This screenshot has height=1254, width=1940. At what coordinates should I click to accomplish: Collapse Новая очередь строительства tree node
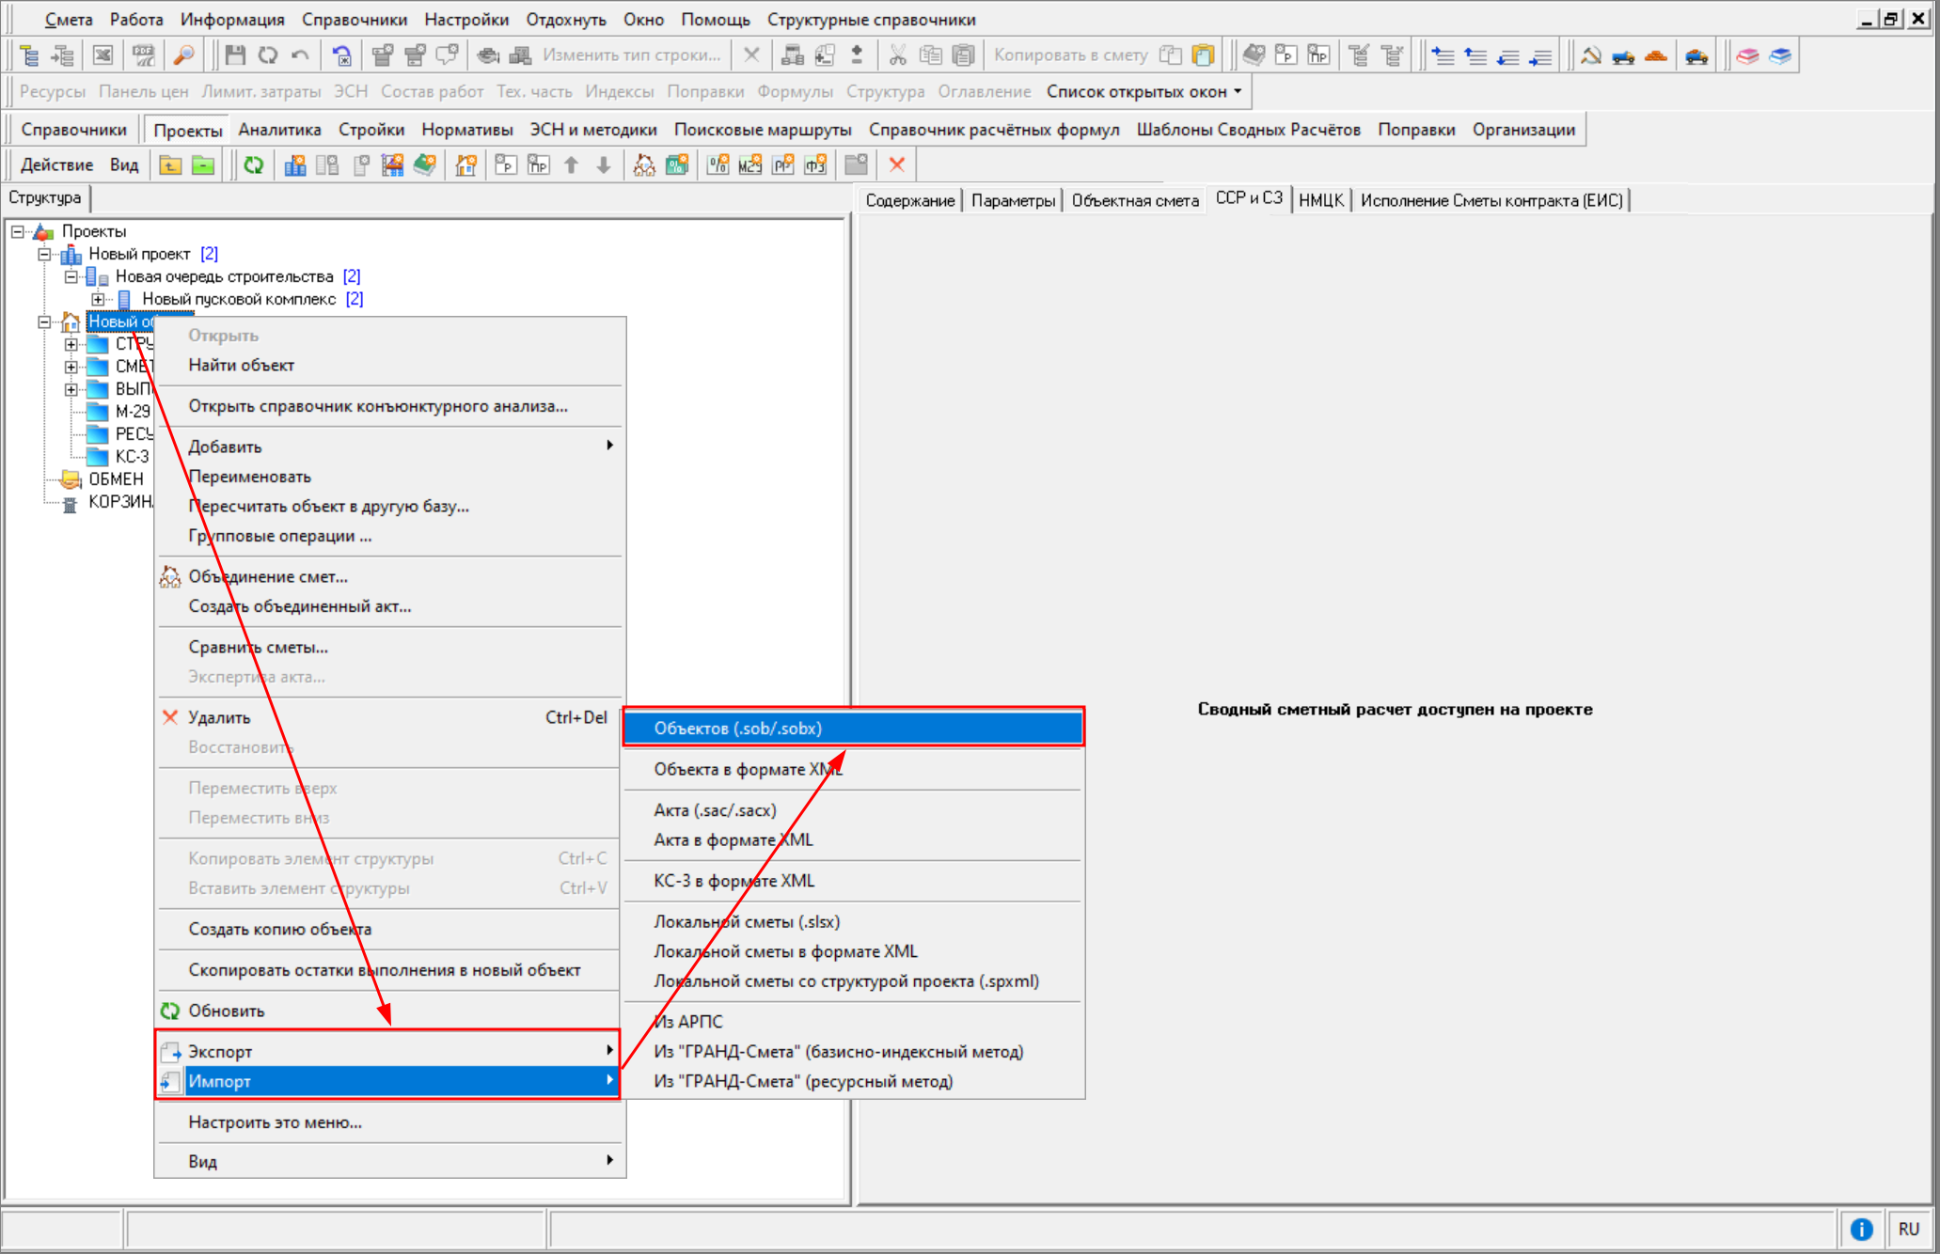[71, 276]
